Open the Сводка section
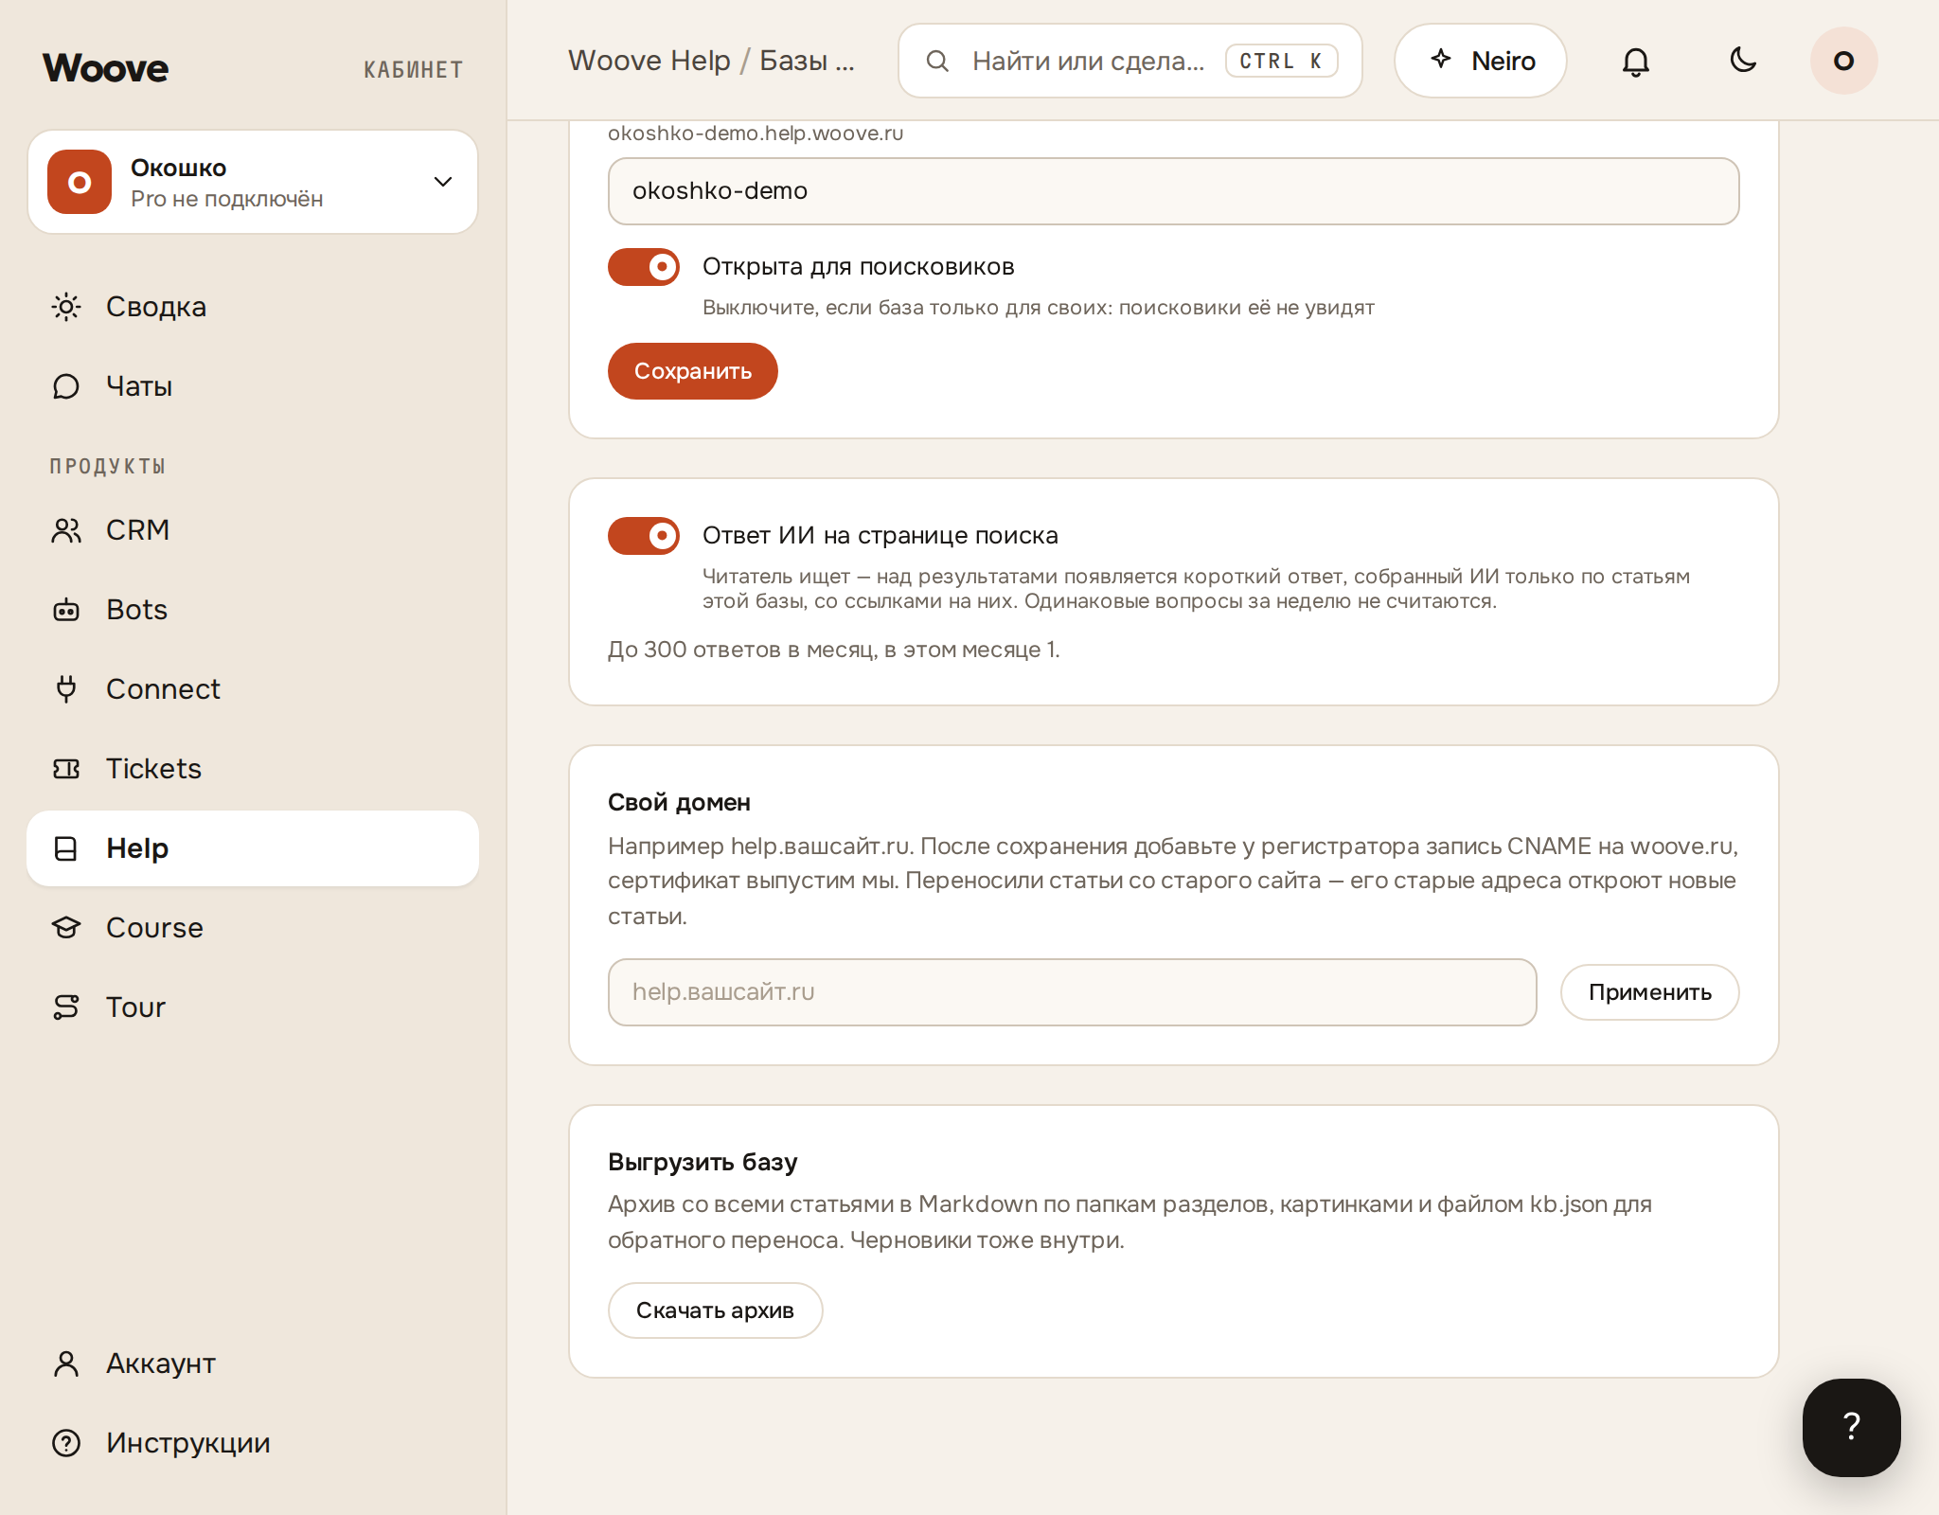Screen dimensions: 1939x1515 (253, 307)
